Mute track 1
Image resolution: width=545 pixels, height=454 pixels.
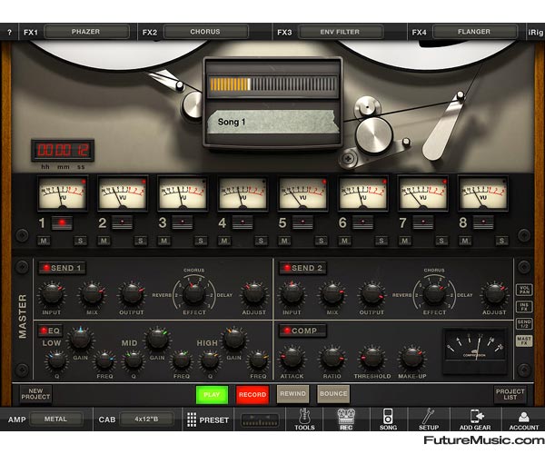44,241
